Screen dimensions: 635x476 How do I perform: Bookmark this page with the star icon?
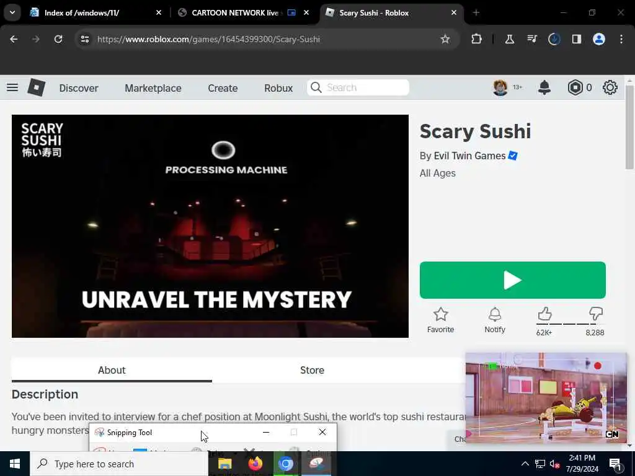[x=445, y=39]
